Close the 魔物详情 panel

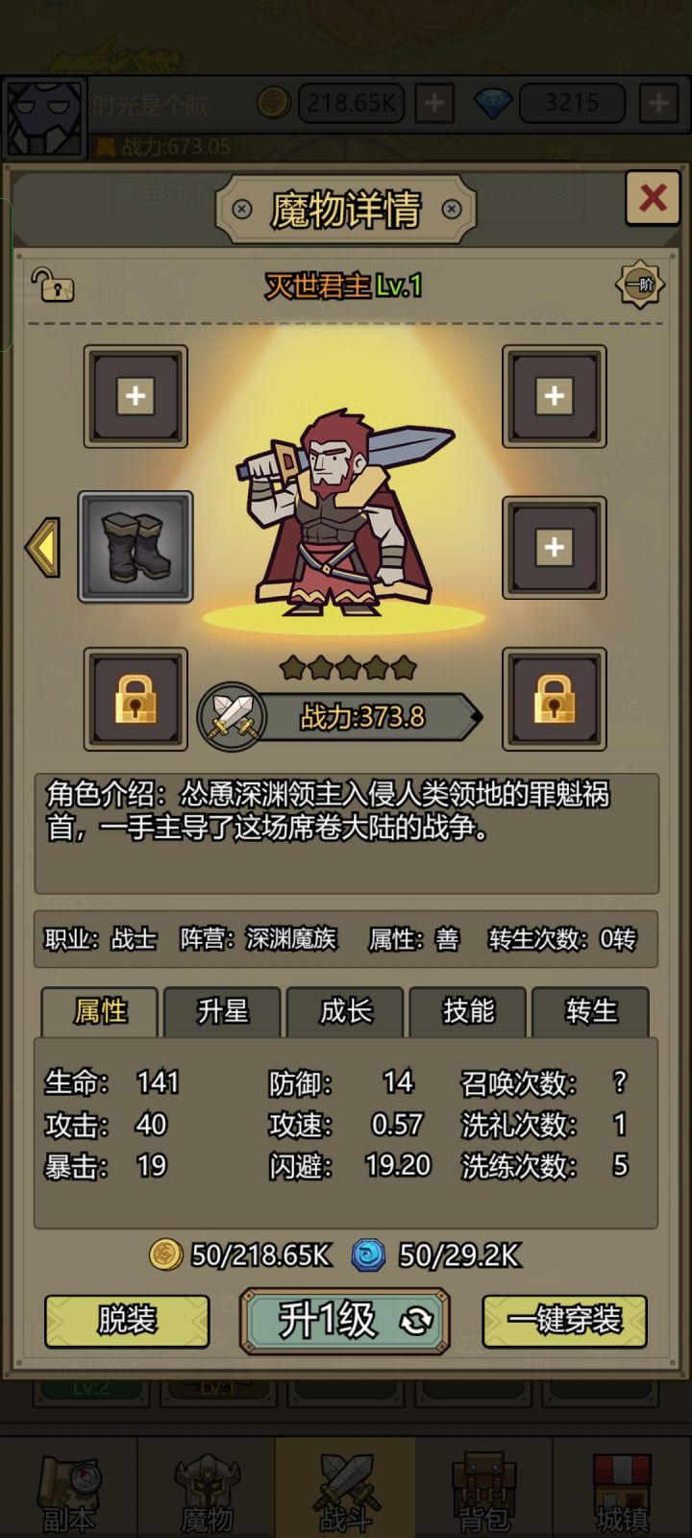[x=653, y=198]
